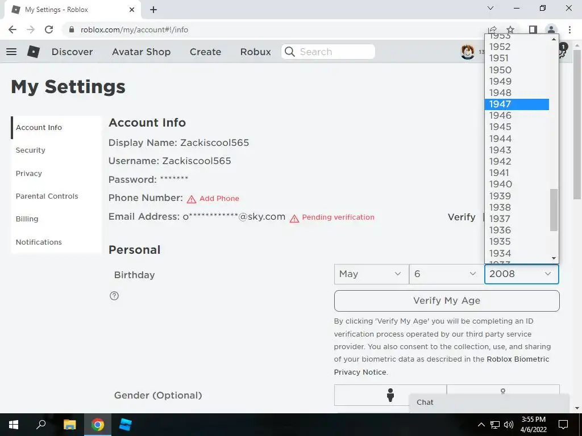Toggle the browser side panel icon

pyautogui.click(x=533, y=30)
